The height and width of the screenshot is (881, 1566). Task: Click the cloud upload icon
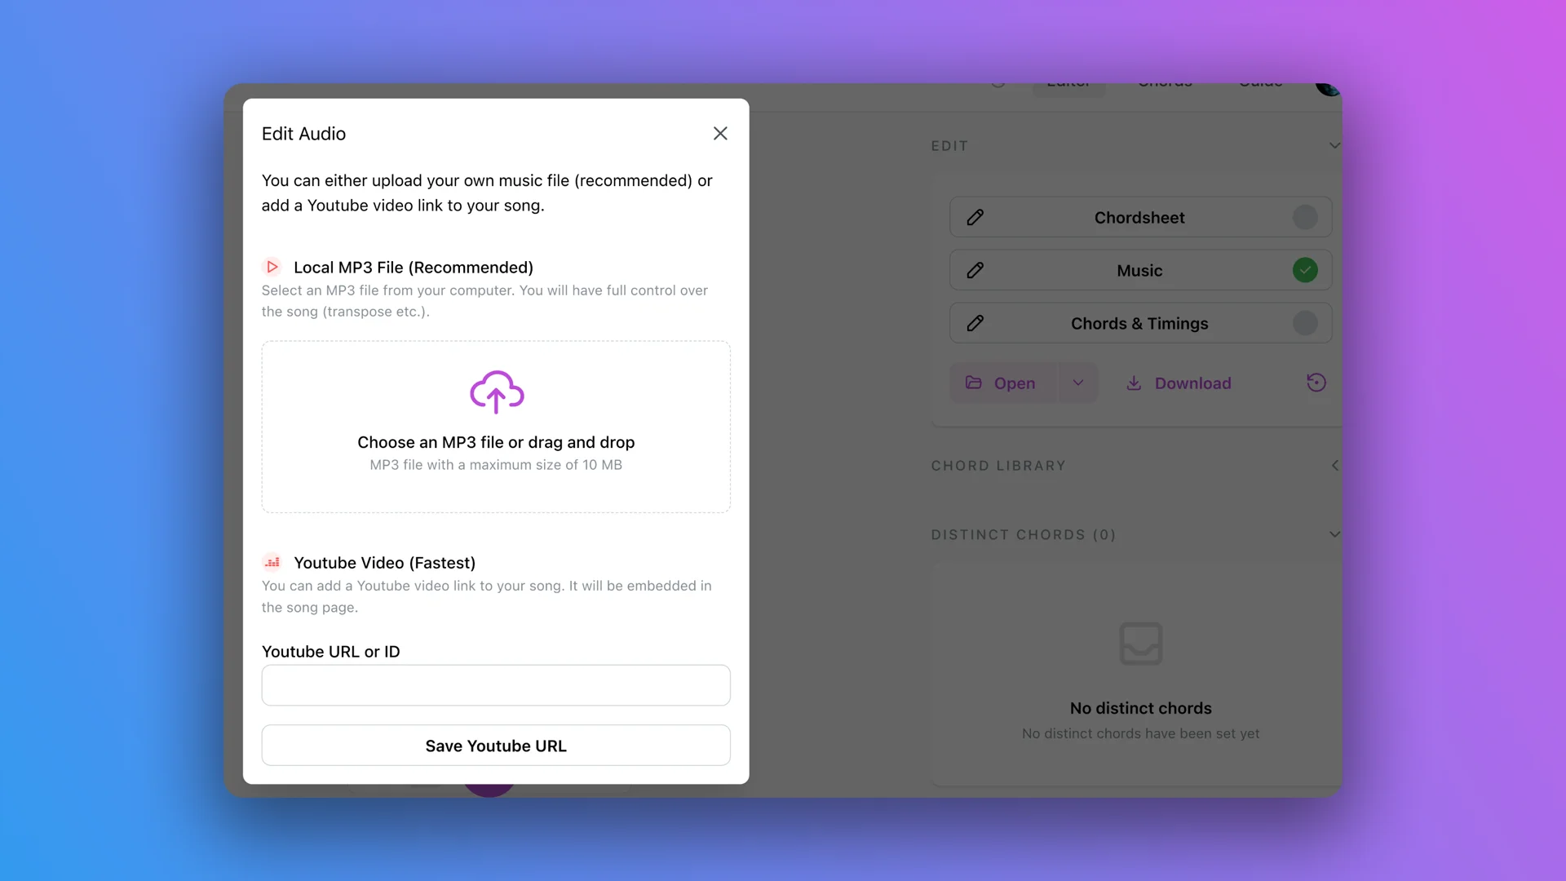pos(497,392)
